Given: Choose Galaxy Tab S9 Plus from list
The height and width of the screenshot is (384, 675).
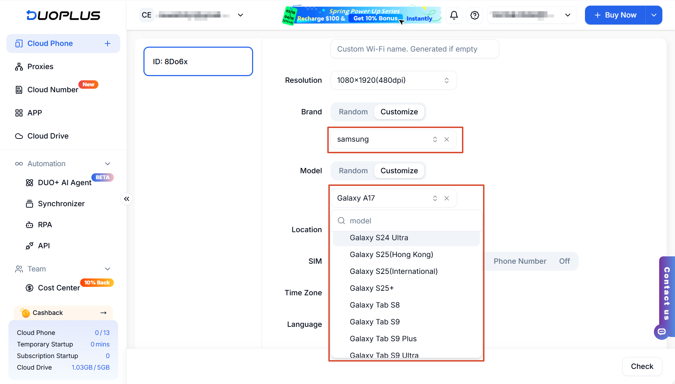Looking at the screenshot, I should (x=406, y=339).
